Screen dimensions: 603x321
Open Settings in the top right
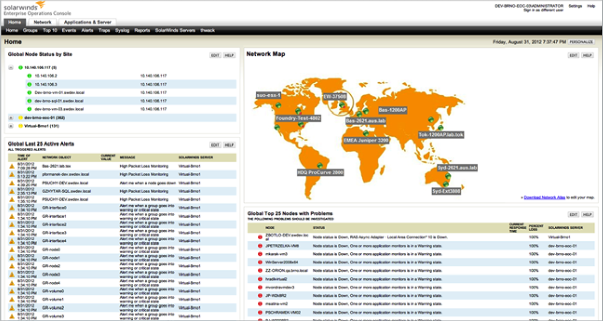[x=575, y=6]
